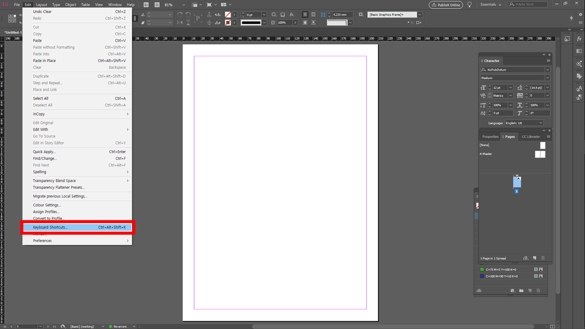Choose Find/Change... in the Edit menu

tap(77, 158)
